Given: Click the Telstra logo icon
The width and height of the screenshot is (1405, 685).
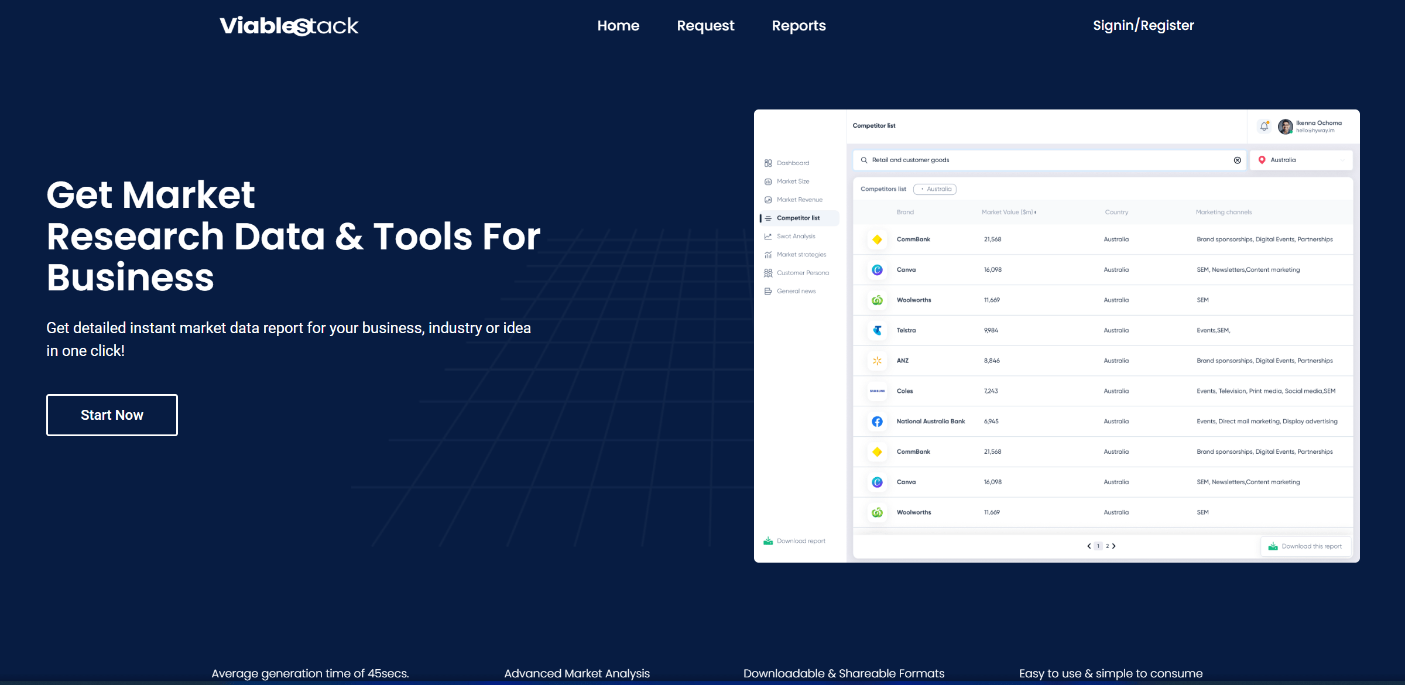Looking at the screenshot, I should [877, 331].
